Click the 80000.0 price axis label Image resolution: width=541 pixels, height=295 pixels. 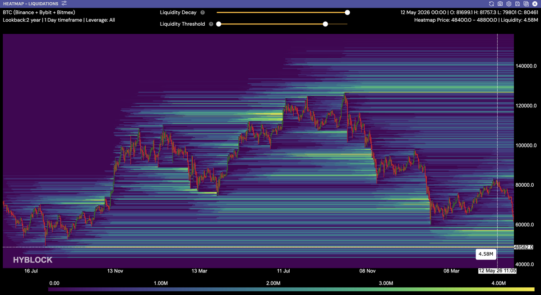[x=525, y=185]
